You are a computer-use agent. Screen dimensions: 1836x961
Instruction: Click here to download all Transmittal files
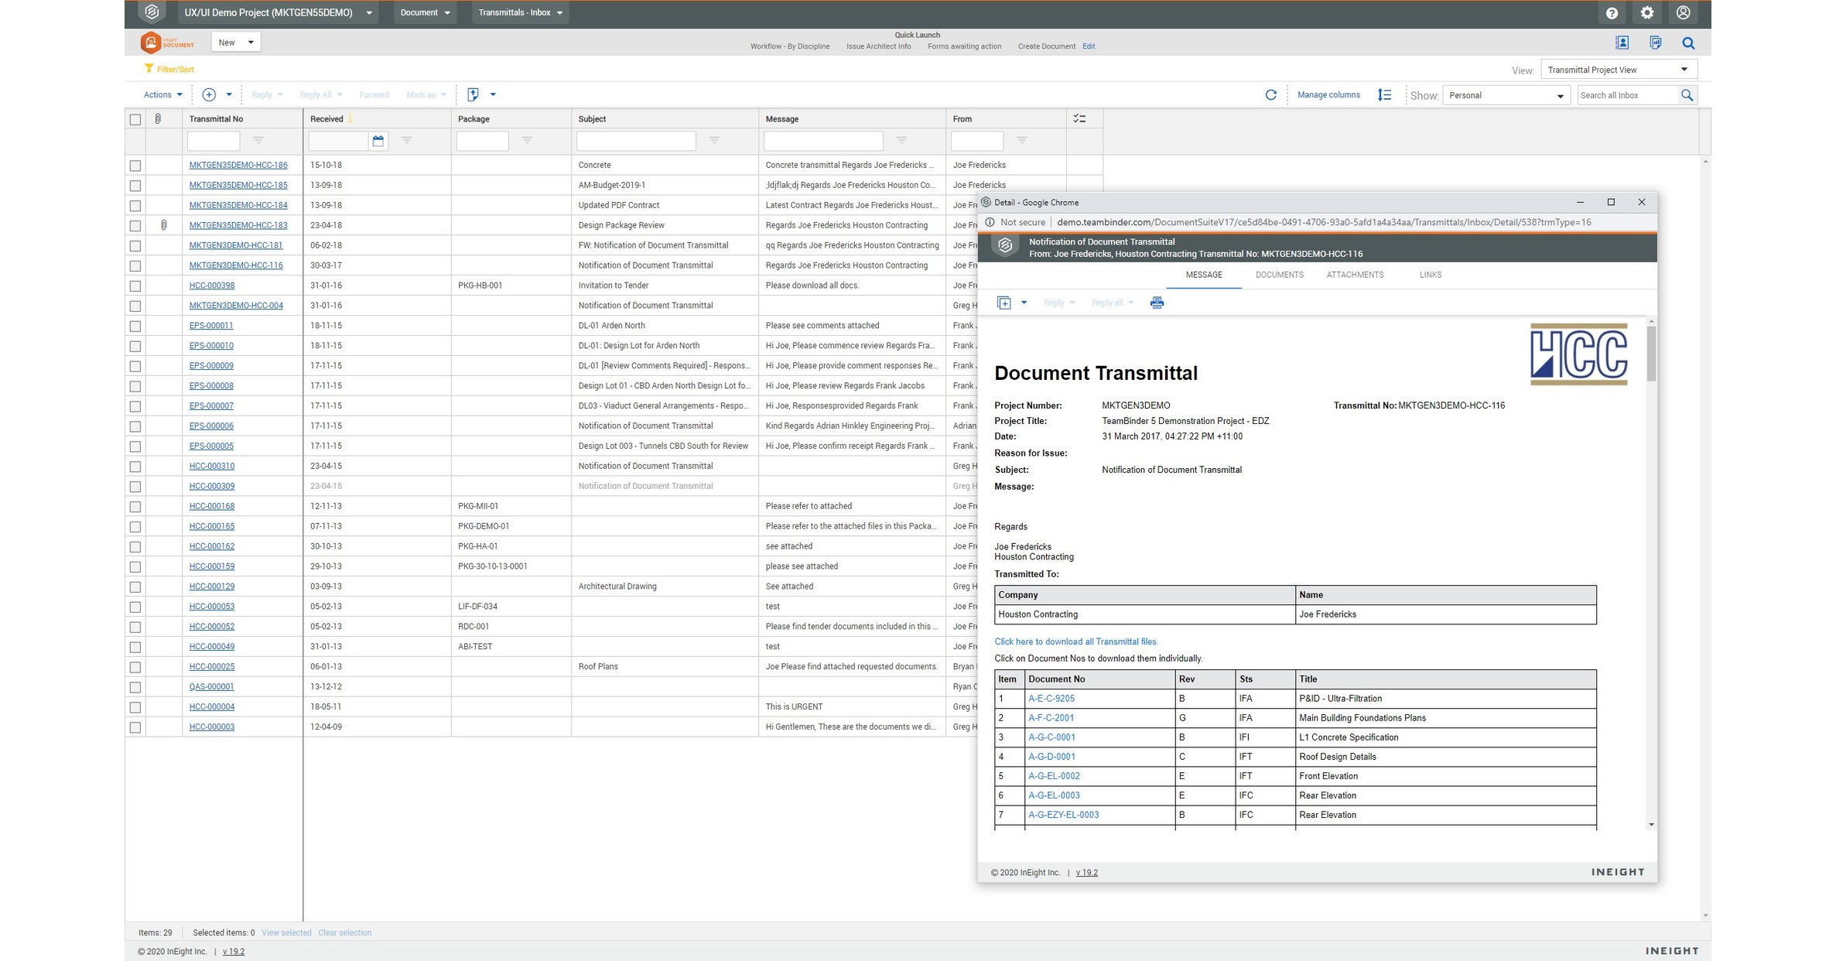point(1076,641)
